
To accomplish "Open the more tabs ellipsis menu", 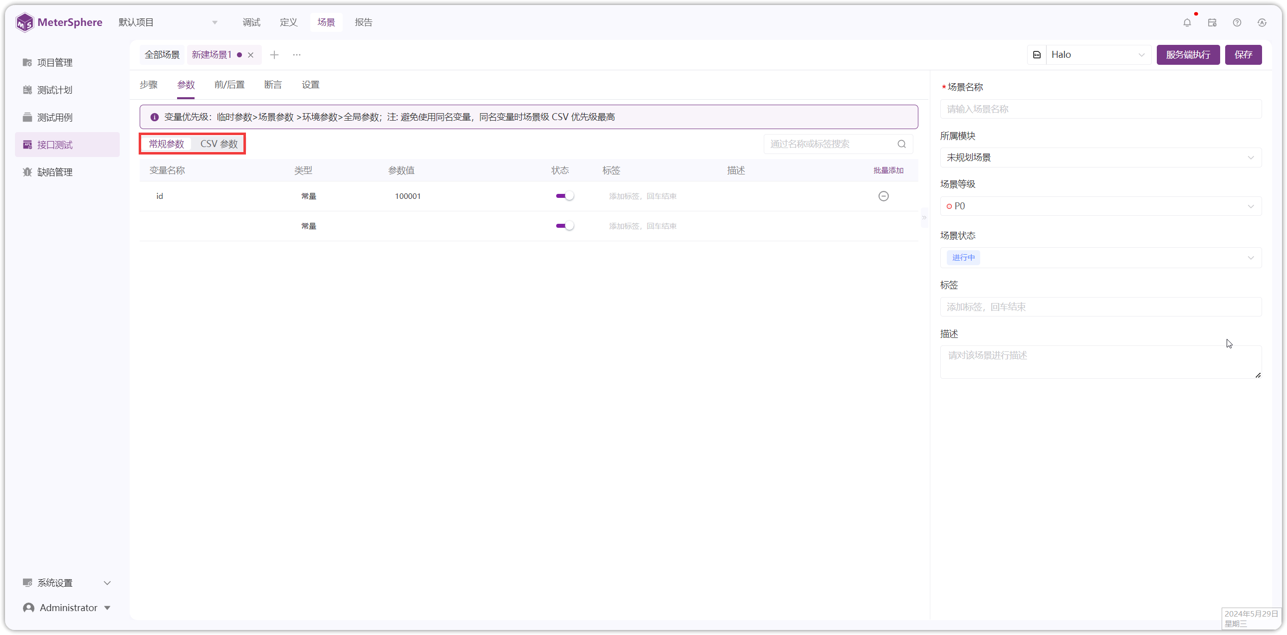I will tap(297, 55).
